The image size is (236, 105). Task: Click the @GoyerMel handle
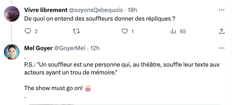pos(70,48)
